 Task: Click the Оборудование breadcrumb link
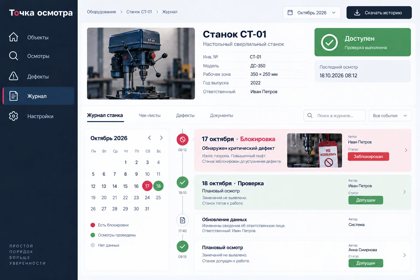point(101,12)
